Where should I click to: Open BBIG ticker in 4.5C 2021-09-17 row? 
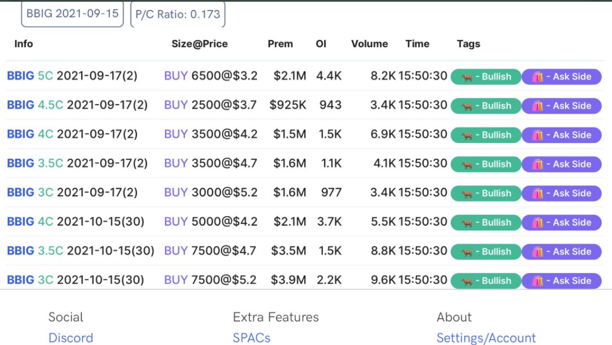21,105
